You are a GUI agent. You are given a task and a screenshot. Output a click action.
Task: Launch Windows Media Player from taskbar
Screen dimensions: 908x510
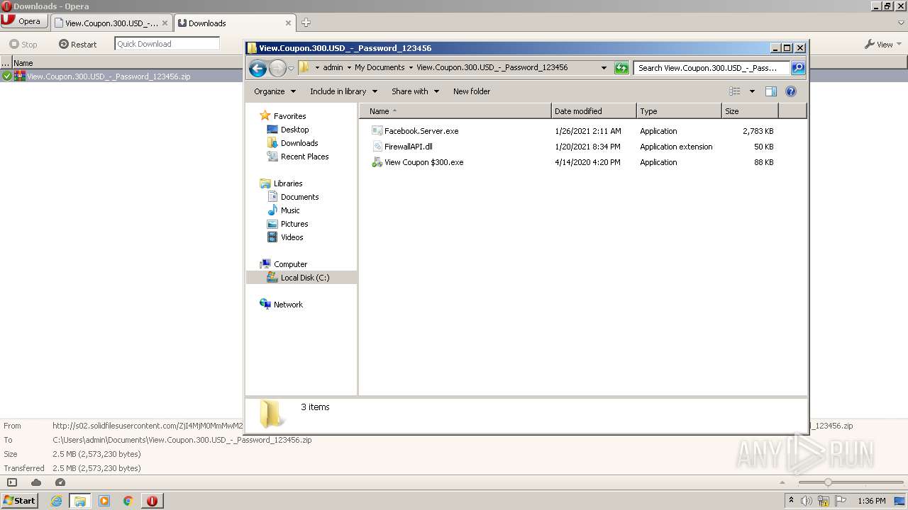104,501
